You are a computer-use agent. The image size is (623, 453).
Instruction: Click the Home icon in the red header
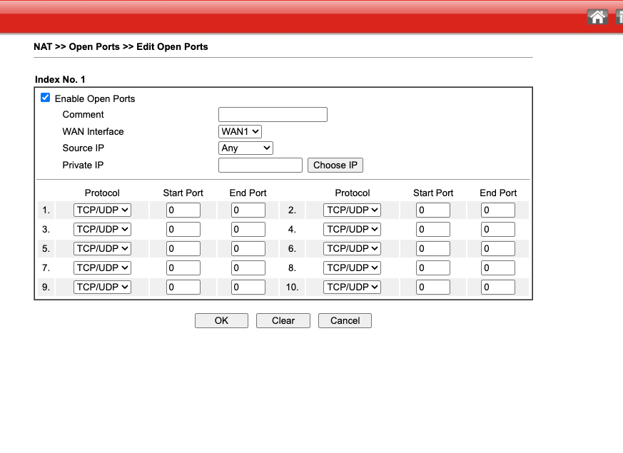click(597, 16)
